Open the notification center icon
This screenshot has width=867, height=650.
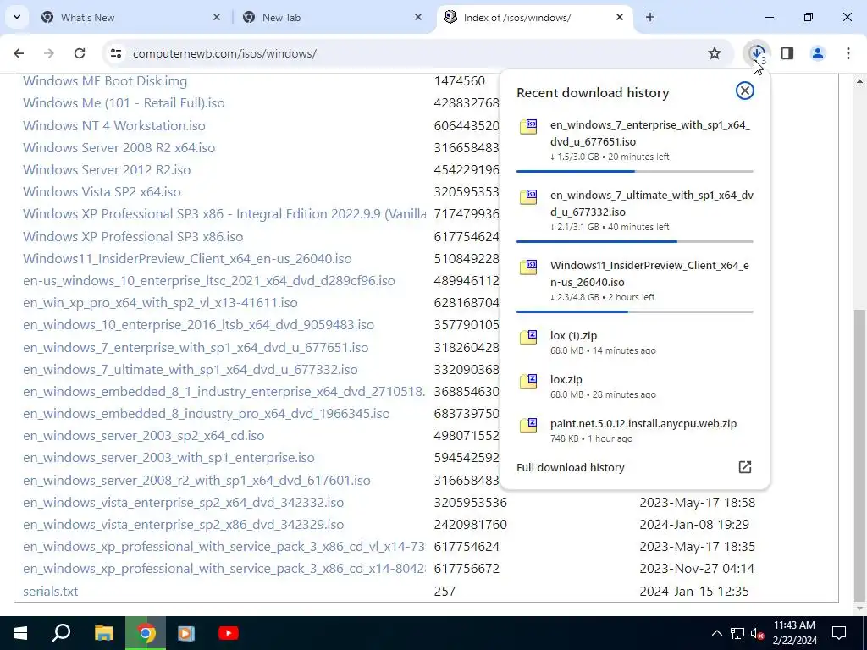click(x=839, y=633)
